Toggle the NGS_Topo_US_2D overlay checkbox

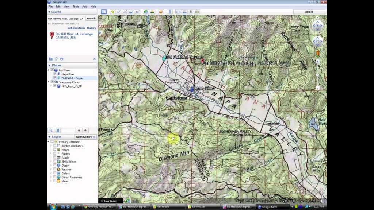[55, 86]
